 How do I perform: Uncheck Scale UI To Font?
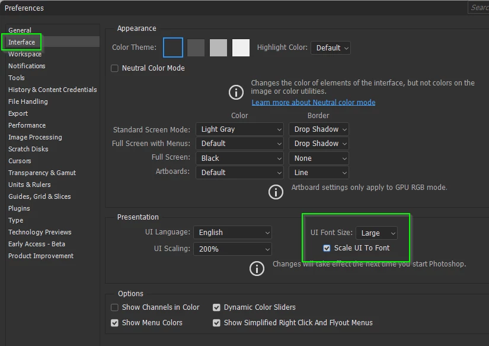(327, 248)
